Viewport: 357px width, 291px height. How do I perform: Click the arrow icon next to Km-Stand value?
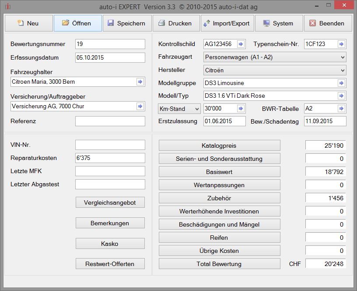(x=241, y=109)
